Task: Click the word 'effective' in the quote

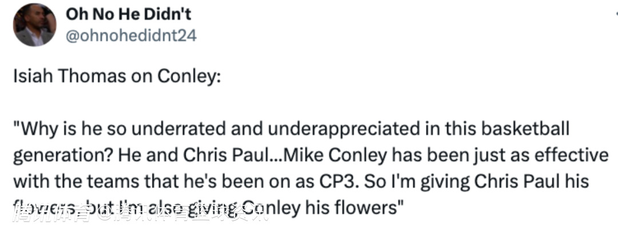Action: (x=571, y=155)
